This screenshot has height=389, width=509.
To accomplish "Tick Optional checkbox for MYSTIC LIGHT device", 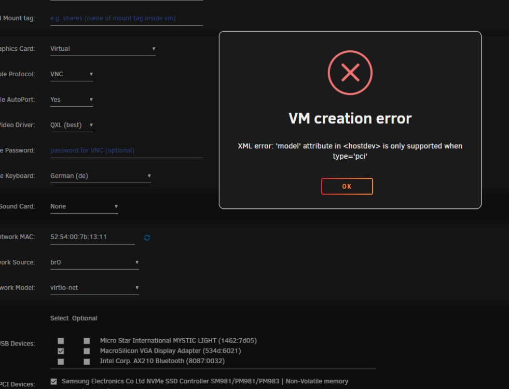I will click(x=87, y=341).
